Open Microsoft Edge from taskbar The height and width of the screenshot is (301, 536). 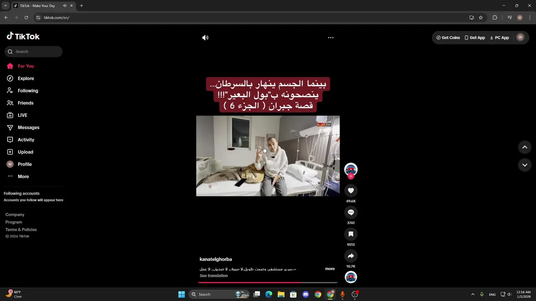(269, 294)
